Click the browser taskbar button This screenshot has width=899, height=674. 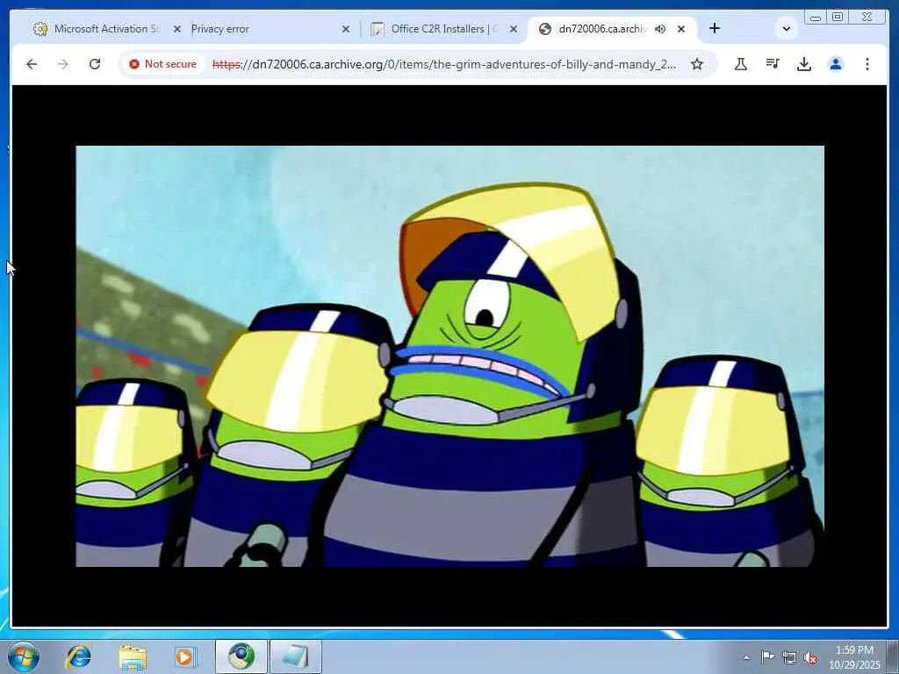[x=241, y=656]
